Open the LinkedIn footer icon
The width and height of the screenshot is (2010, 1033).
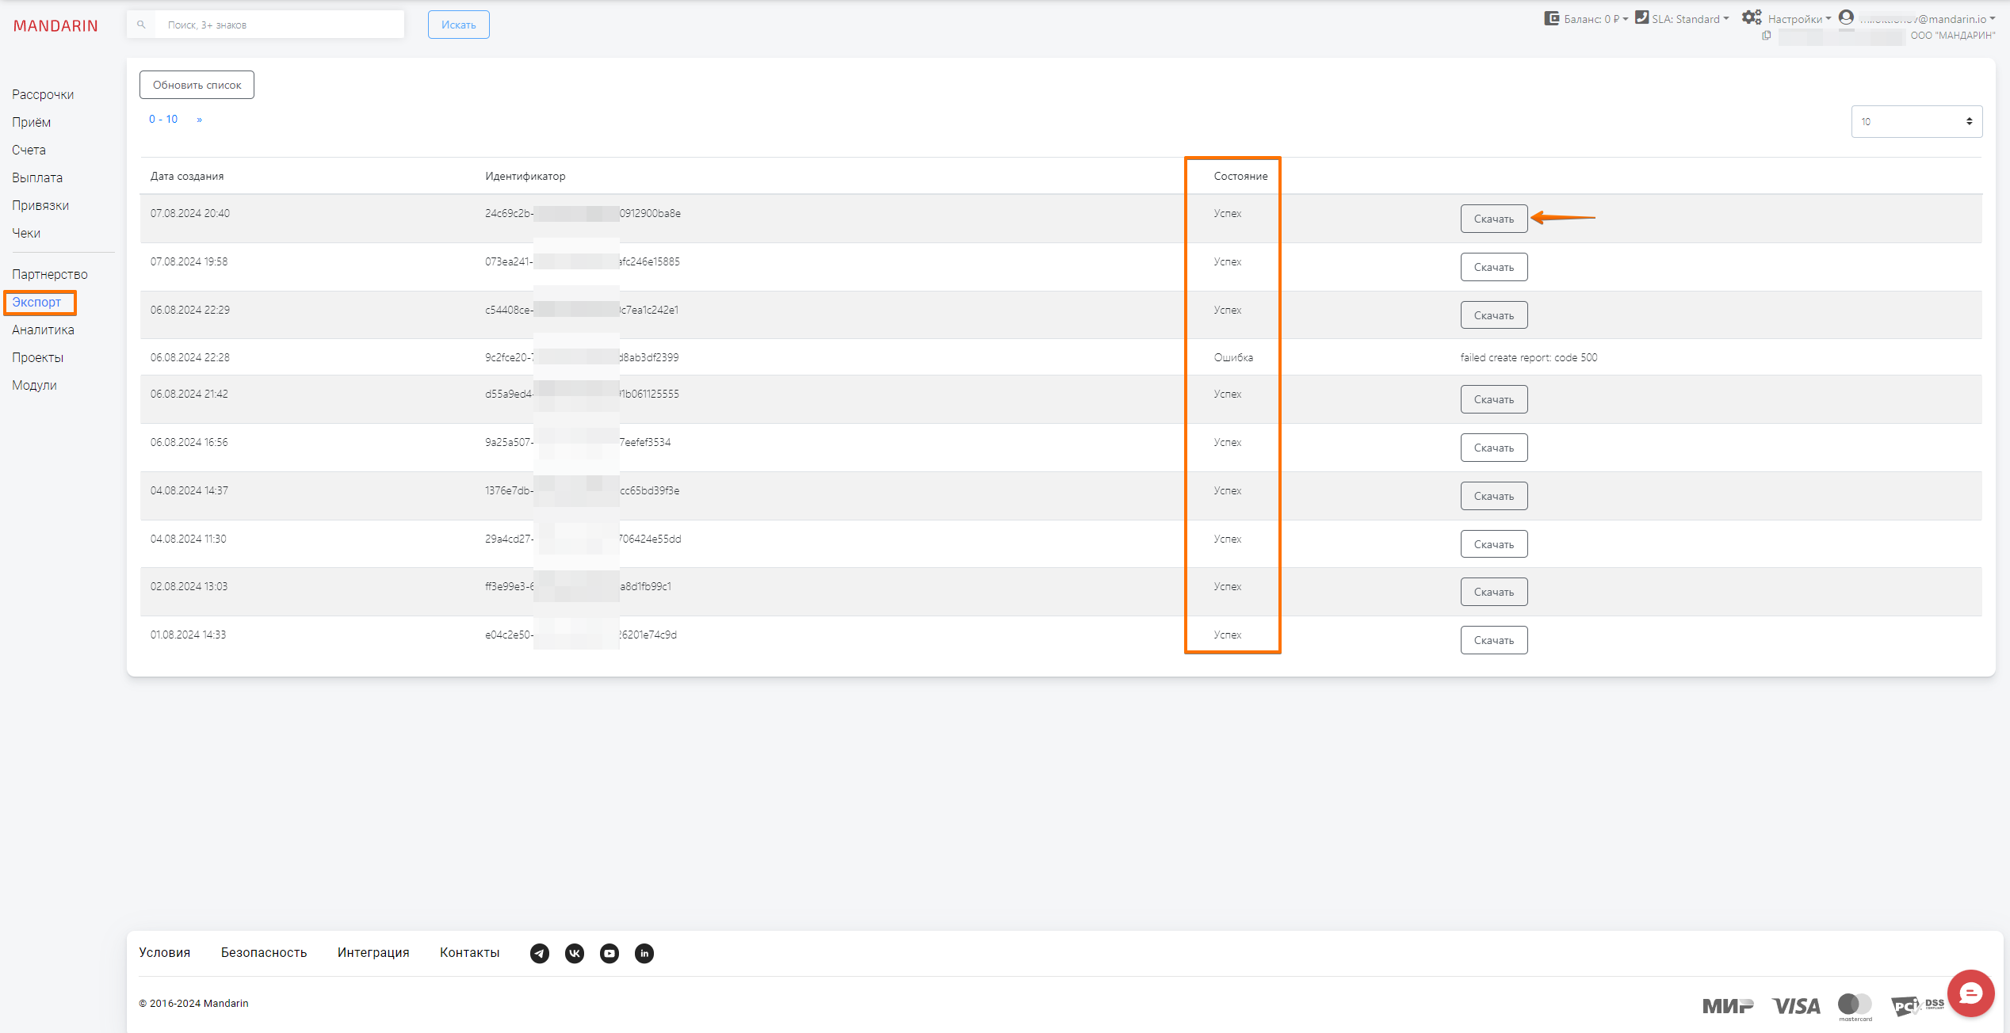(x=644, y=953)
